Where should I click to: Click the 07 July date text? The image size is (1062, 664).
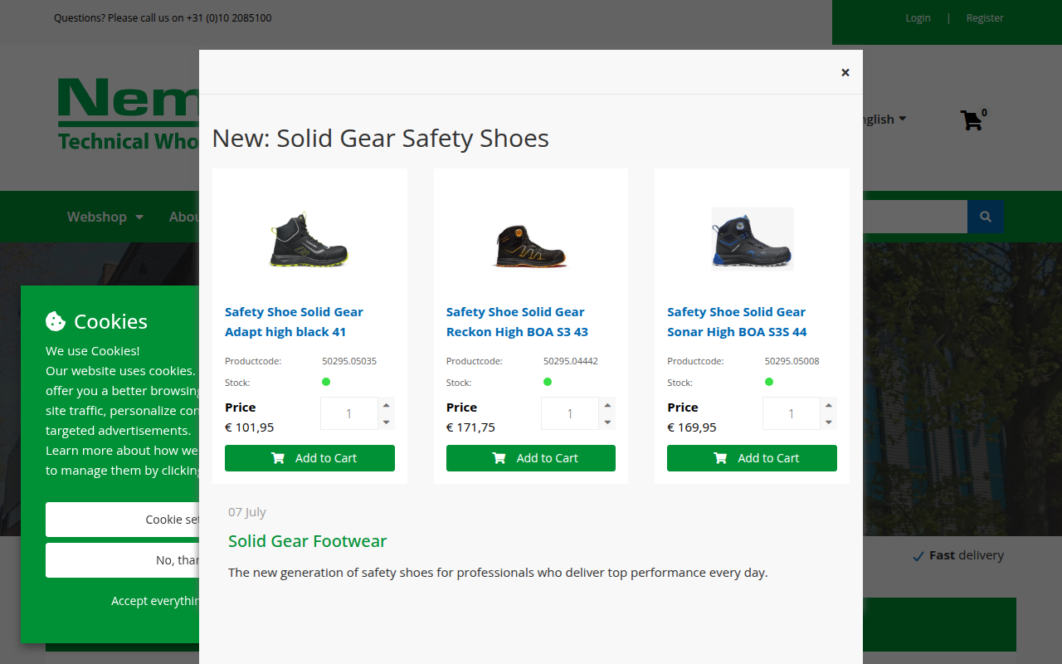coord(247,512)
